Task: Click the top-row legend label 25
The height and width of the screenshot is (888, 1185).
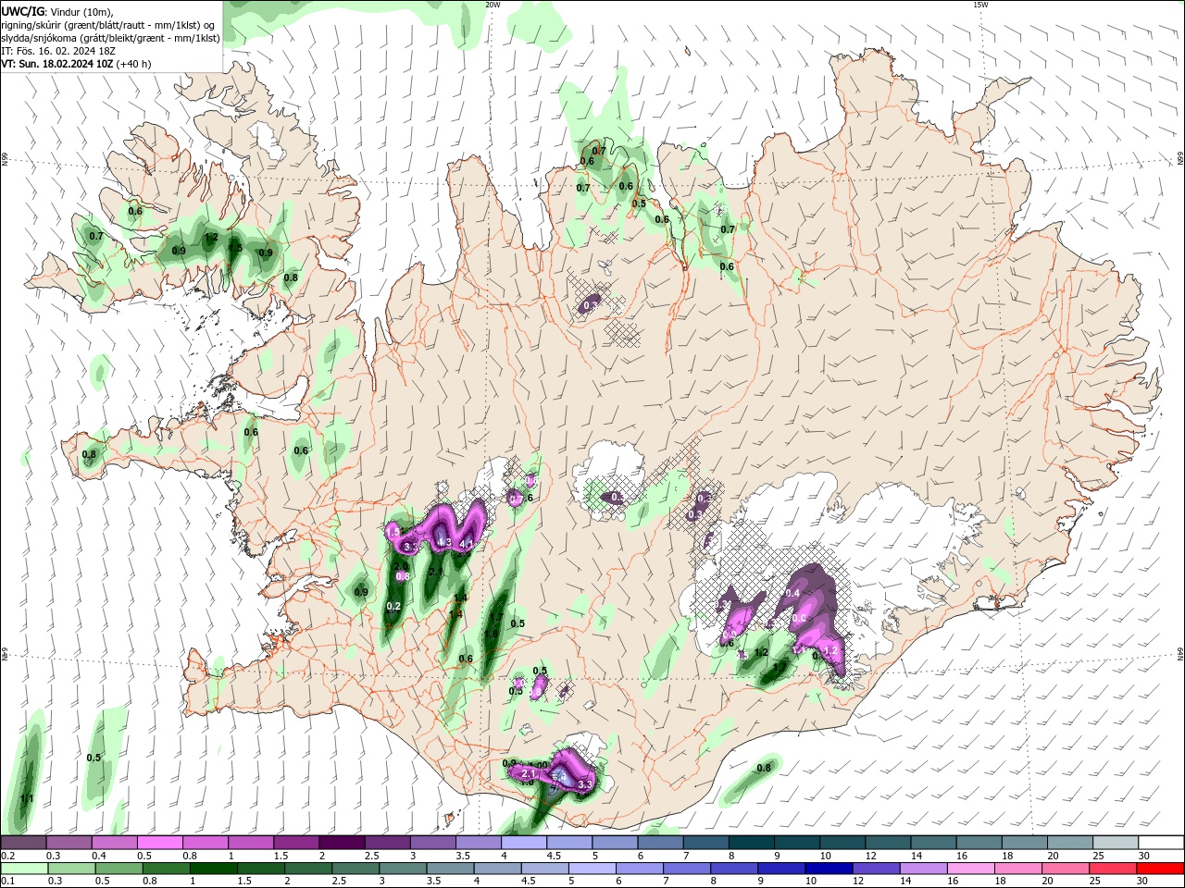Action: tap(1099, 856)
